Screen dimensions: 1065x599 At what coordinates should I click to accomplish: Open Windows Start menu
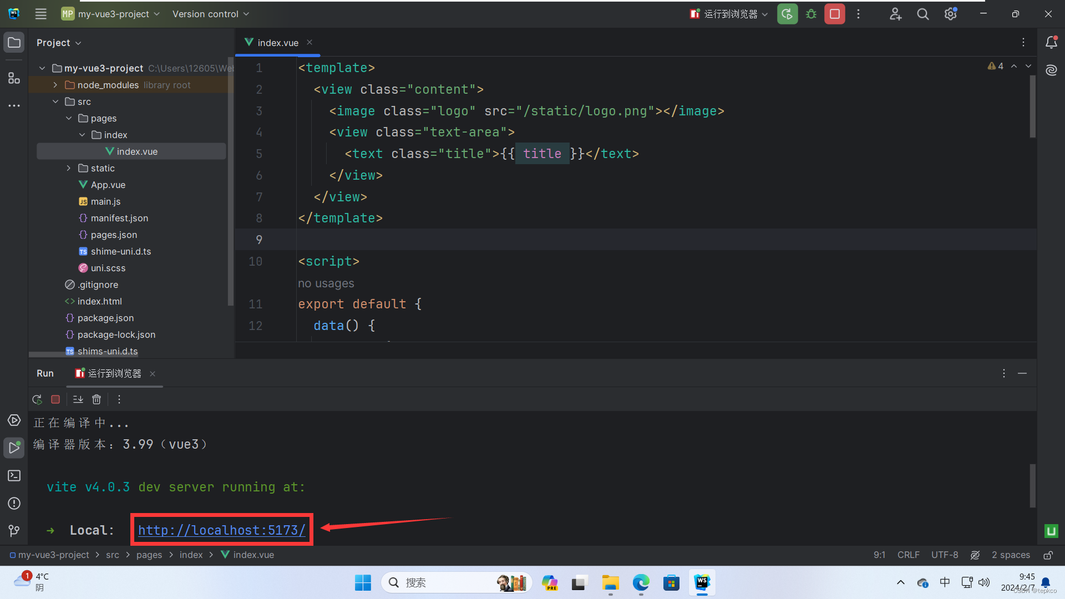(x=363, y=582)
